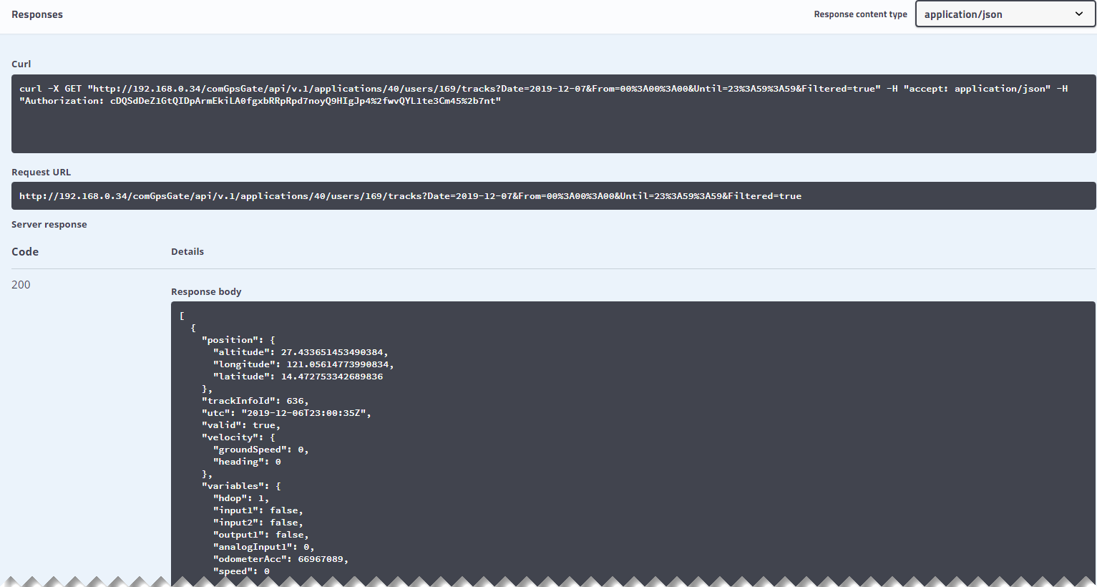Click the "velocity": { line
Viewport: 1097px width, 587px height.
[x=238, y=437]
